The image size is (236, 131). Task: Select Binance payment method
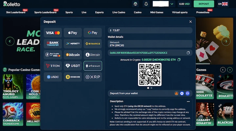[93, 44]
